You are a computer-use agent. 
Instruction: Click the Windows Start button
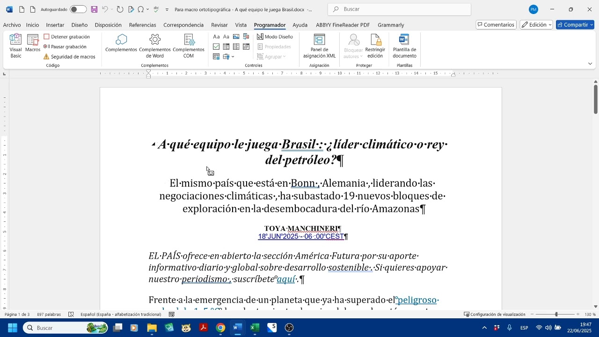pyautogui.click(x=12, y=328)
